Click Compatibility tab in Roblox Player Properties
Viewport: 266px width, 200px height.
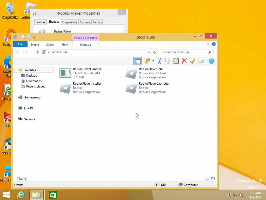tap(69, 22)
